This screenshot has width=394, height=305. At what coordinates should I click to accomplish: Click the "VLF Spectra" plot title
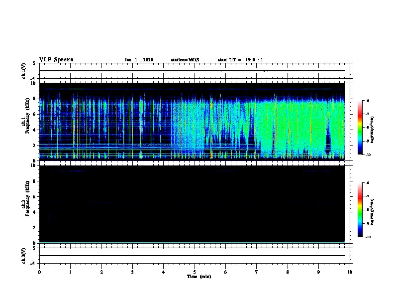[56, 60]
